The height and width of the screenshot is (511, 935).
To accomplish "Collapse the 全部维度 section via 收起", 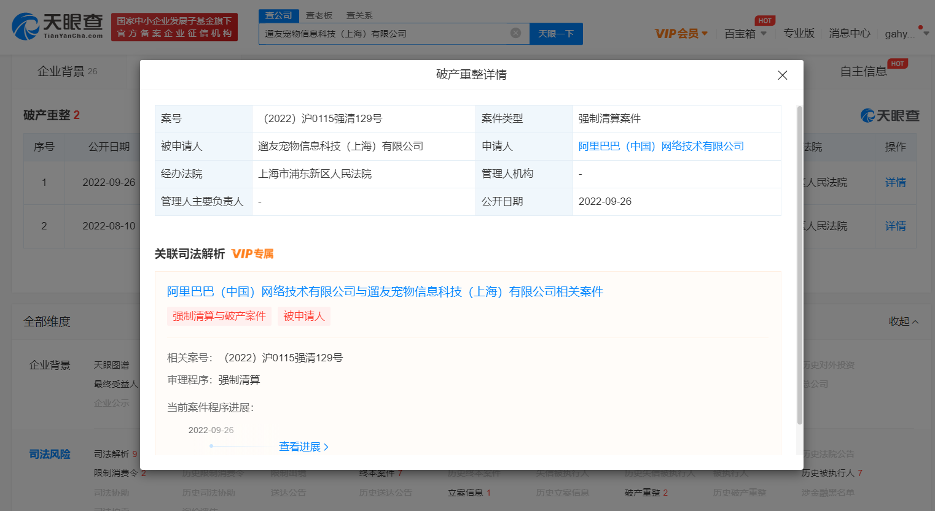I will 904,321.
